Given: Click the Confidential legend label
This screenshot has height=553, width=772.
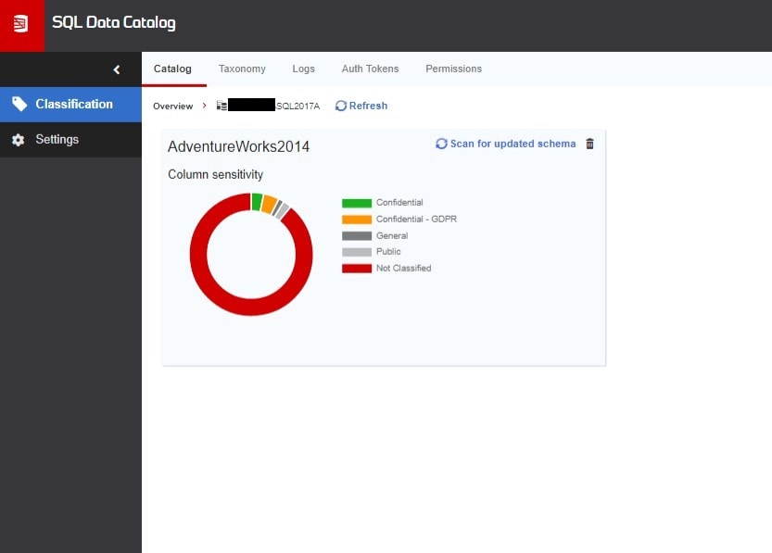Looking at the screenshot, I should coord(399,203).
